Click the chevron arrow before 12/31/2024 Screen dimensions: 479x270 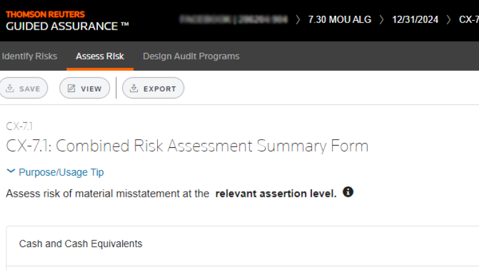pyautogui.click(x=382, y=20)
